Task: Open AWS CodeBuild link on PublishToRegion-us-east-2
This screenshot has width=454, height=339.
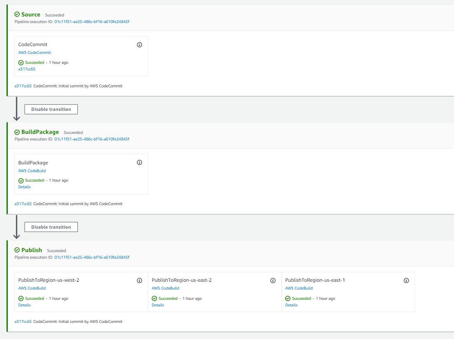Action: 165,288
